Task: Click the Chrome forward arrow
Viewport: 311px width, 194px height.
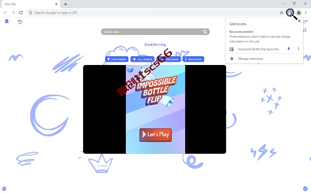Action: pos(13,13)
